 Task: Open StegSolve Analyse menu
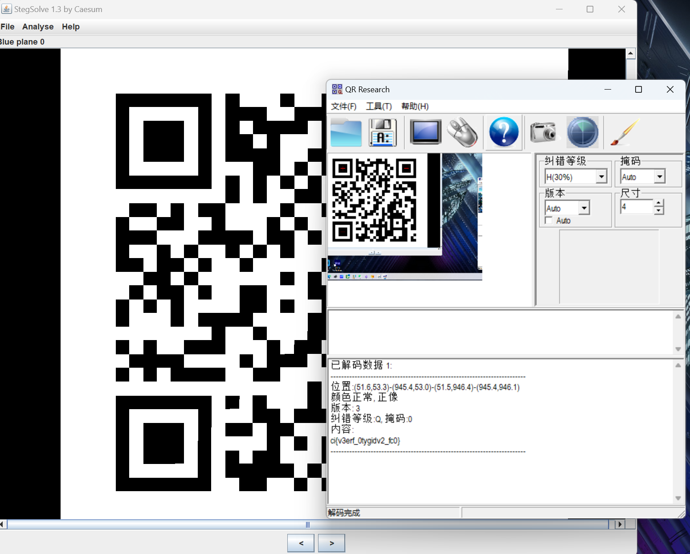tap(38, 27)
